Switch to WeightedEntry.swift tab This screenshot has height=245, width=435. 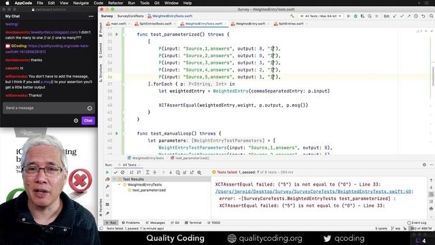point(250,24)
